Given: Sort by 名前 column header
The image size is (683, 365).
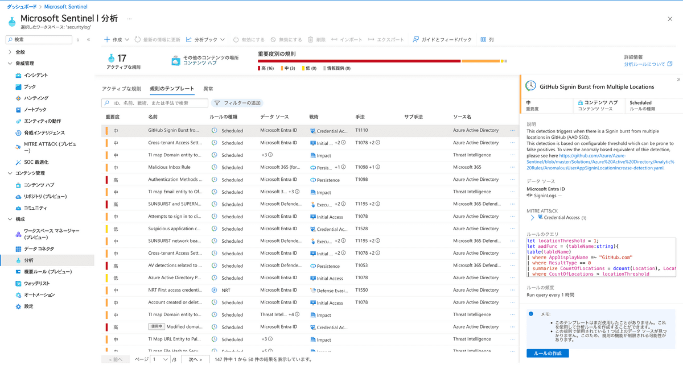Looking at the screenshot, I should pos(153,117).
